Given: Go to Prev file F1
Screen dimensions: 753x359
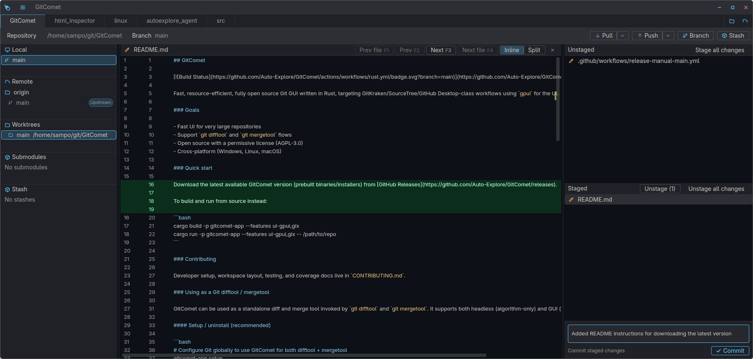Looking at the screenshot, I should click(x=374, y=50).
